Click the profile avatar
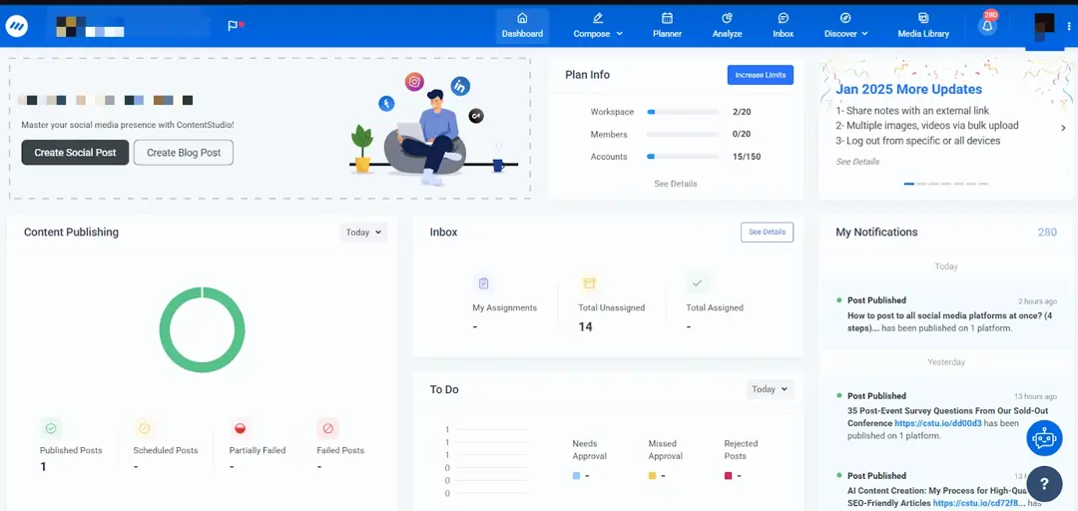Image resolution: width=1078 pixels, height=511 pixels. [1044, 26]
